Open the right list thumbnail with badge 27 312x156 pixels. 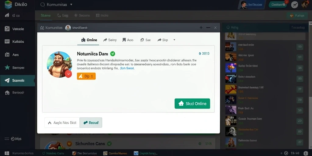click(231, 89)
